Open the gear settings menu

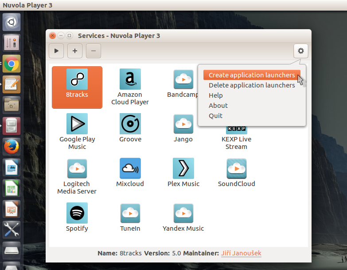click(x=301, y=51)
